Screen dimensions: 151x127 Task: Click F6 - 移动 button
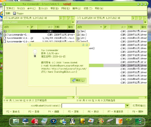coord(93,111)
